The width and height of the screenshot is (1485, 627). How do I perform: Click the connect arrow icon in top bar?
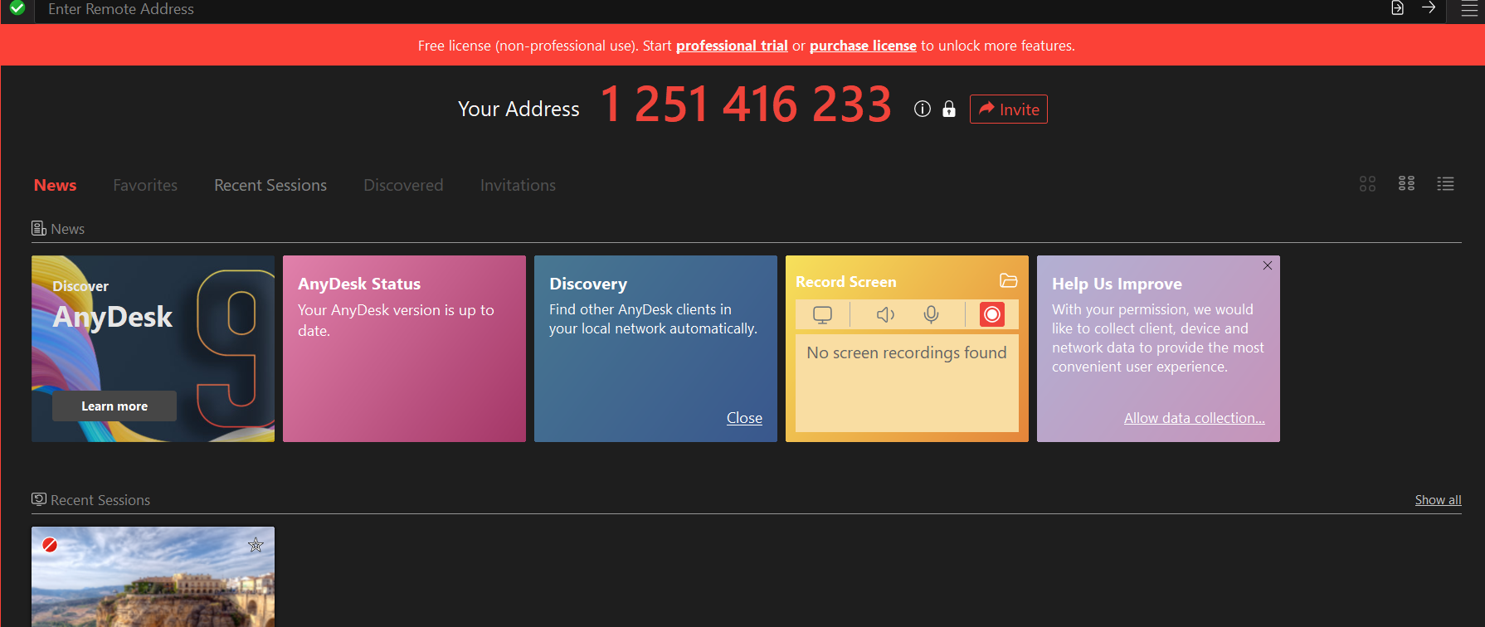[x=1429, y=7]
